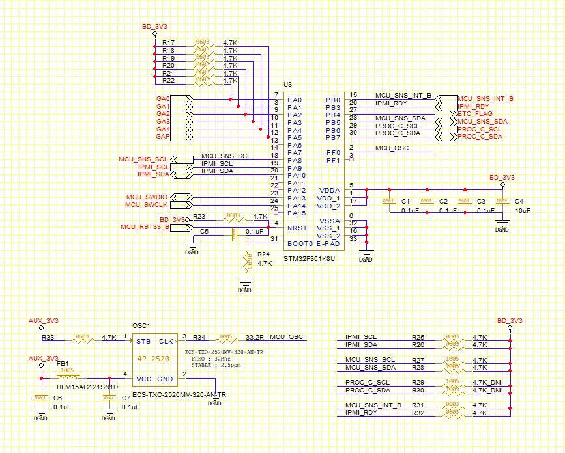The image size is (565, 453).
Task: Click the R34 33.2R resistor symbol
Action: pyautogui.click(x=227, y=341)
